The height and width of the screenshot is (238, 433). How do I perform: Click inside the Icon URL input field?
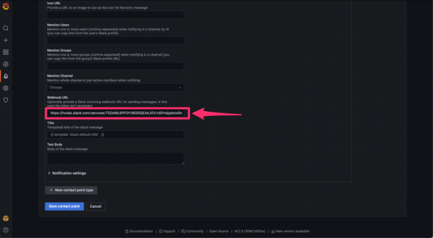[116, 15]
